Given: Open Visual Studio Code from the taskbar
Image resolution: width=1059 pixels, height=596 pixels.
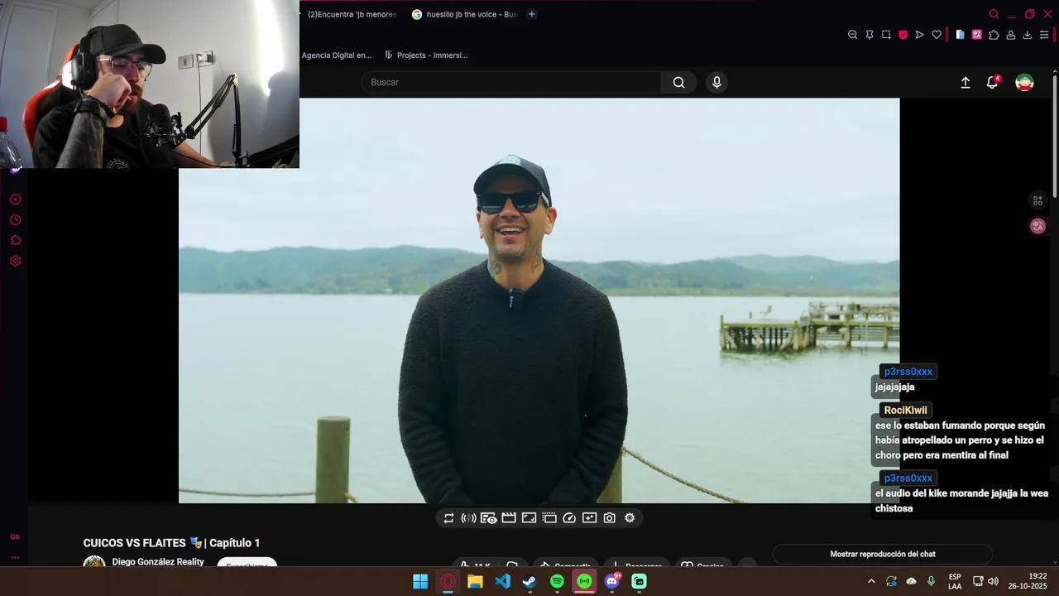Looking at the screenshot, I should pyautogui.click(x=502, y=581).
